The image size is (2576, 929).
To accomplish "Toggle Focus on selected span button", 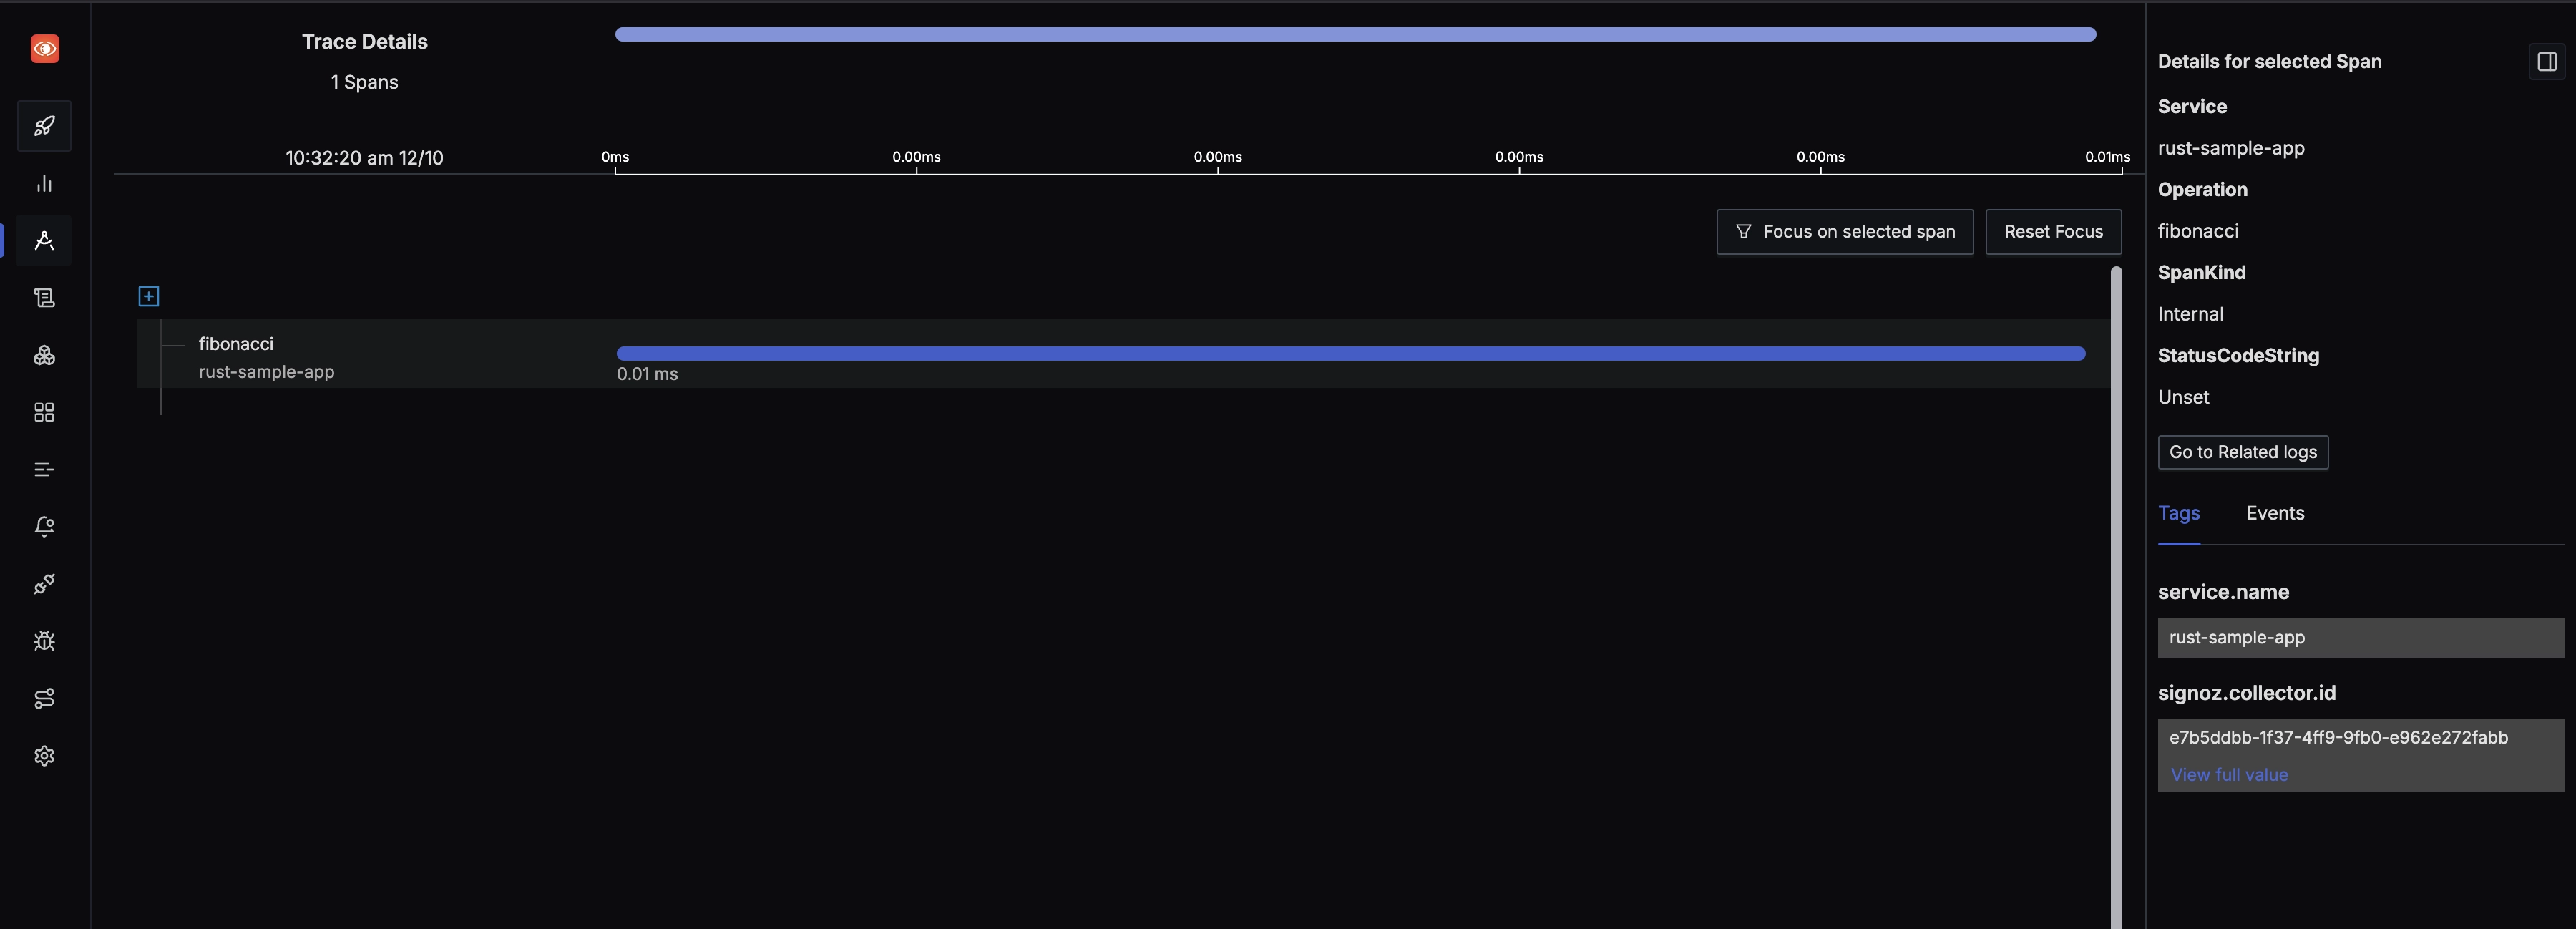I will [x=1843, y=232].
